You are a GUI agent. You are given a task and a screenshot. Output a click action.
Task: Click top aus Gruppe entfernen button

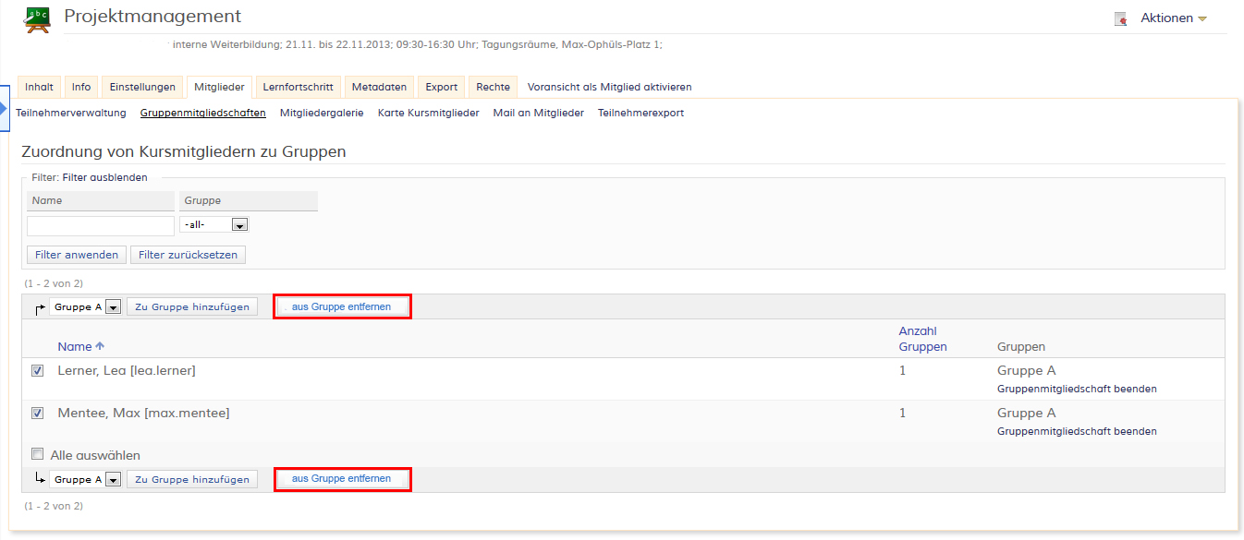(x=342, y=307)
